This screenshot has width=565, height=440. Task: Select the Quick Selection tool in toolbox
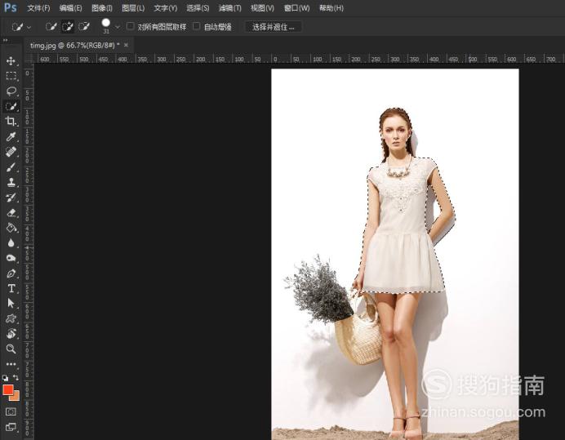(x=11, y=106)
